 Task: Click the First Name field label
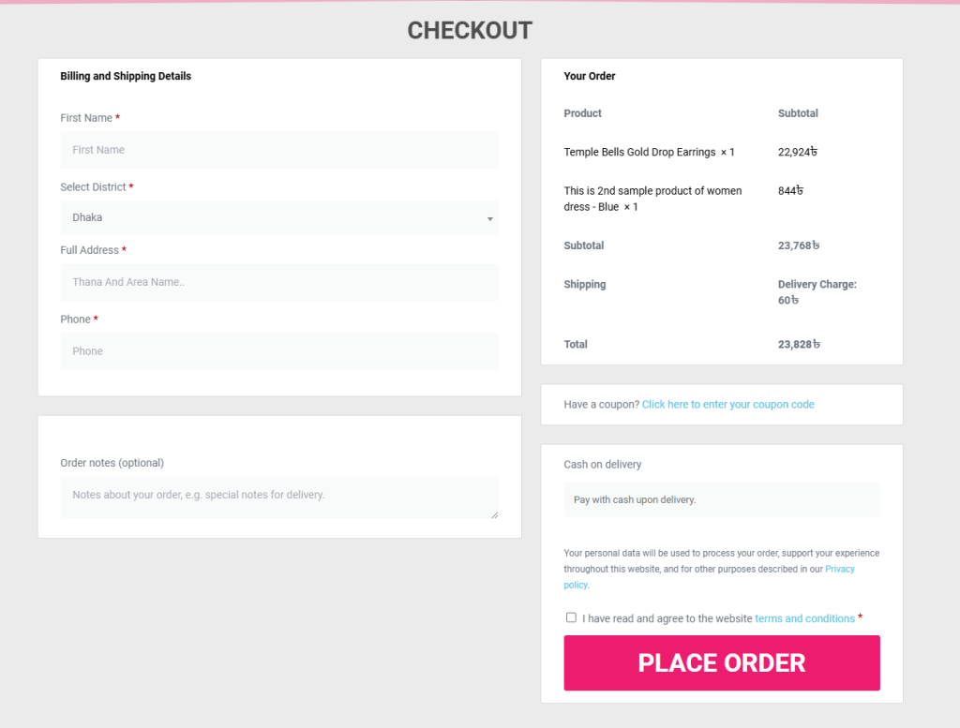coord(86,118)
